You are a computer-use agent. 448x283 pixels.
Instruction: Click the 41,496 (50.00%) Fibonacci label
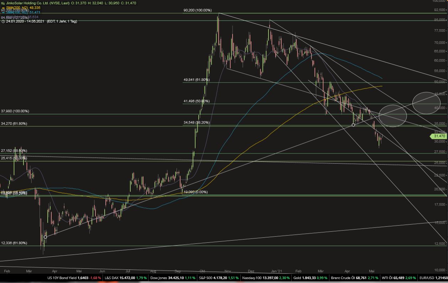click(197, 101)
